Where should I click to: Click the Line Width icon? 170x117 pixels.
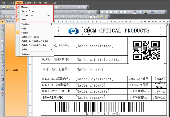[153, 12]
